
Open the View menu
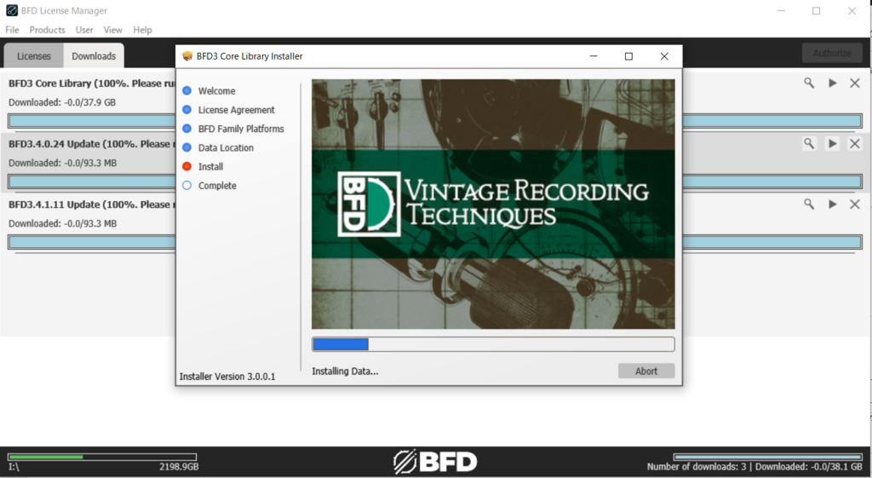pyautogui.click(x=113, y=30)
